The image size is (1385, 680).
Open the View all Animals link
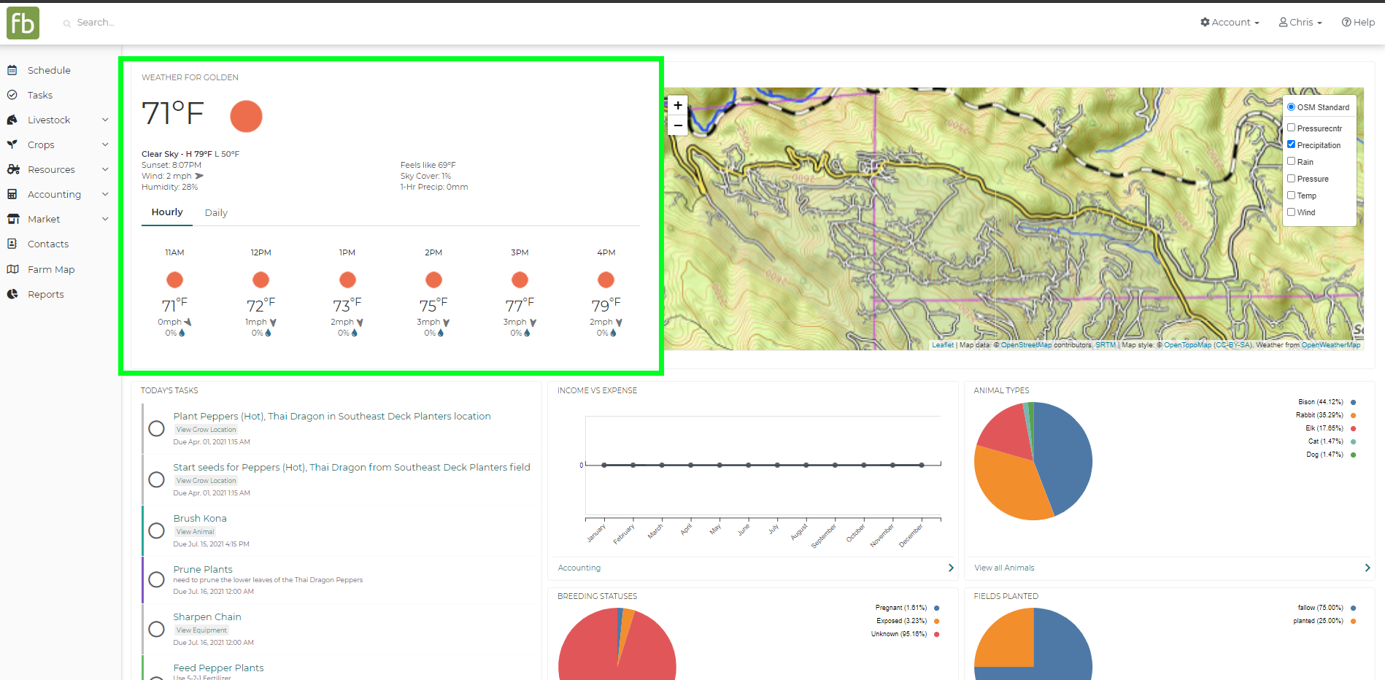coord(1004,568)
